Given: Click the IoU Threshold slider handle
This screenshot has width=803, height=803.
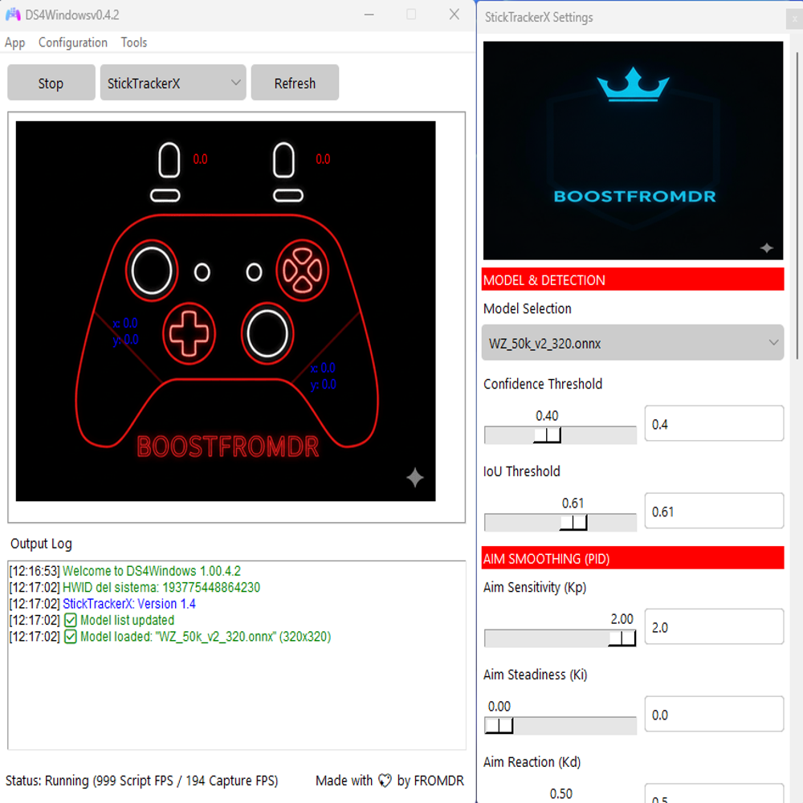Looking at the screenshot, I should click(573, 523).
